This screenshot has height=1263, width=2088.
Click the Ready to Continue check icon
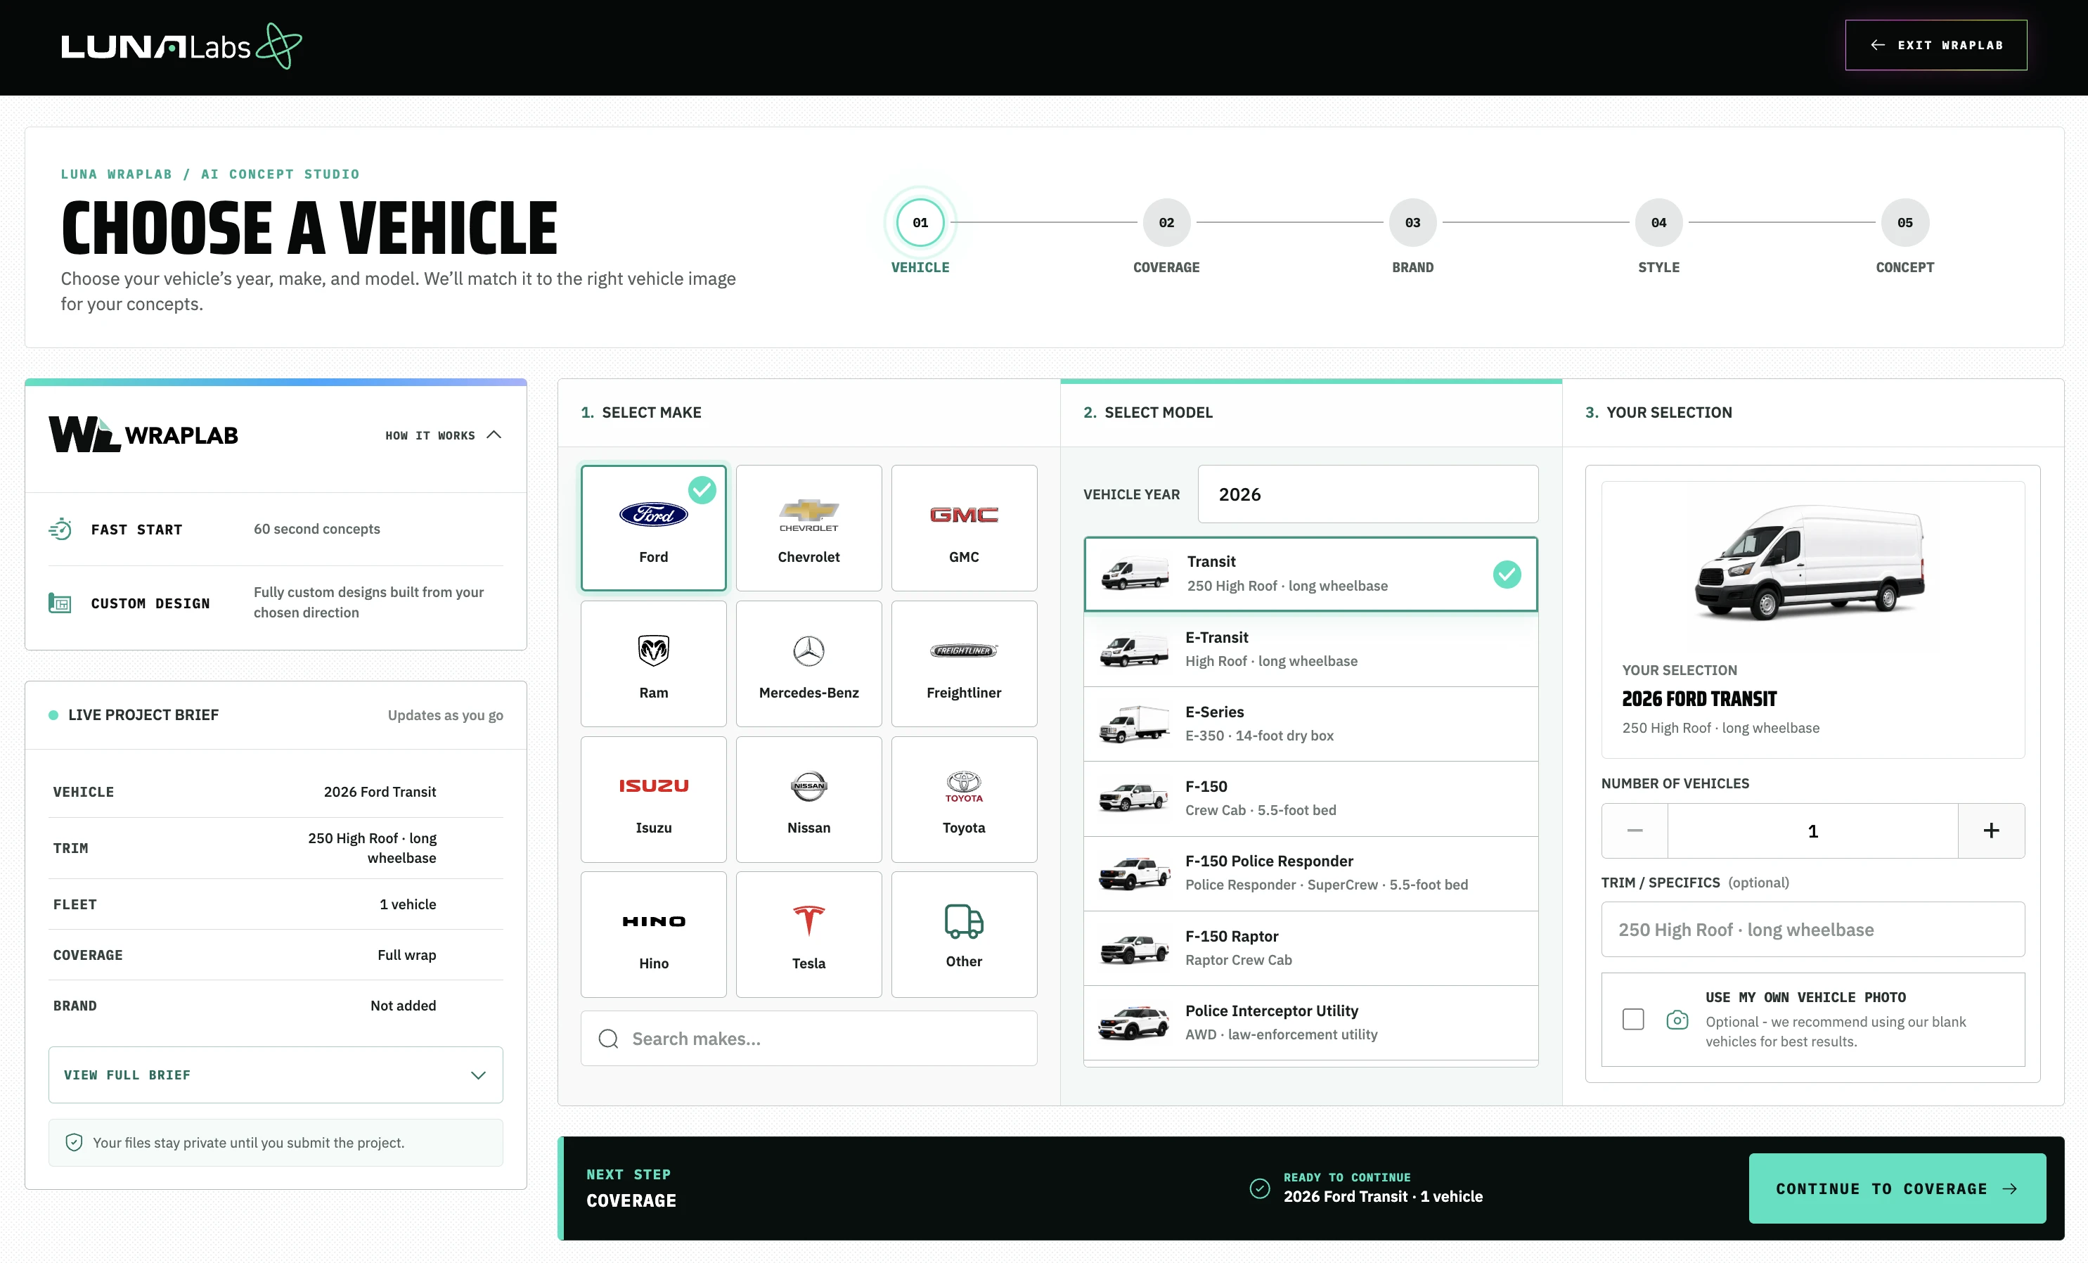[1260, 1188]
